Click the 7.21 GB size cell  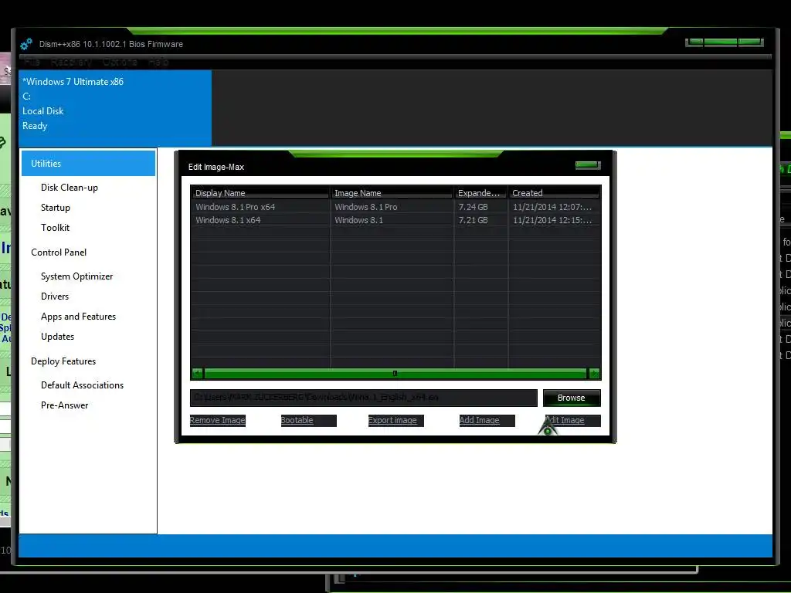pyautogui.click(x=474, y=220)
